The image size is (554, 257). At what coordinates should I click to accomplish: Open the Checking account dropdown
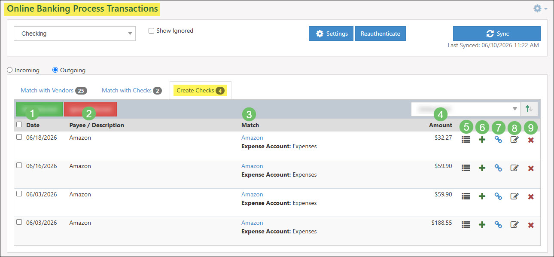click(x=75, y=34)
